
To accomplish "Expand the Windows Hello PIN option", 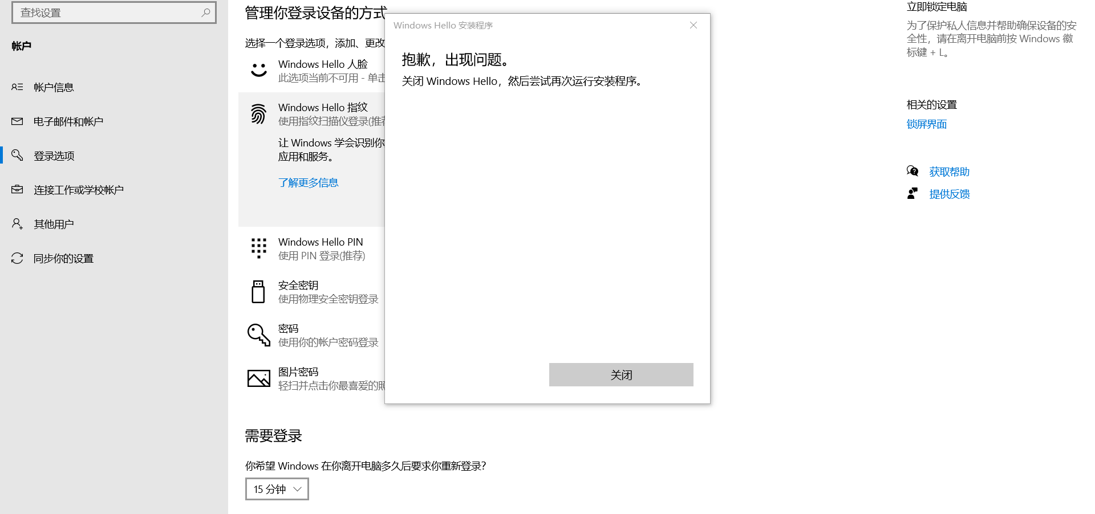I will 312,248.
